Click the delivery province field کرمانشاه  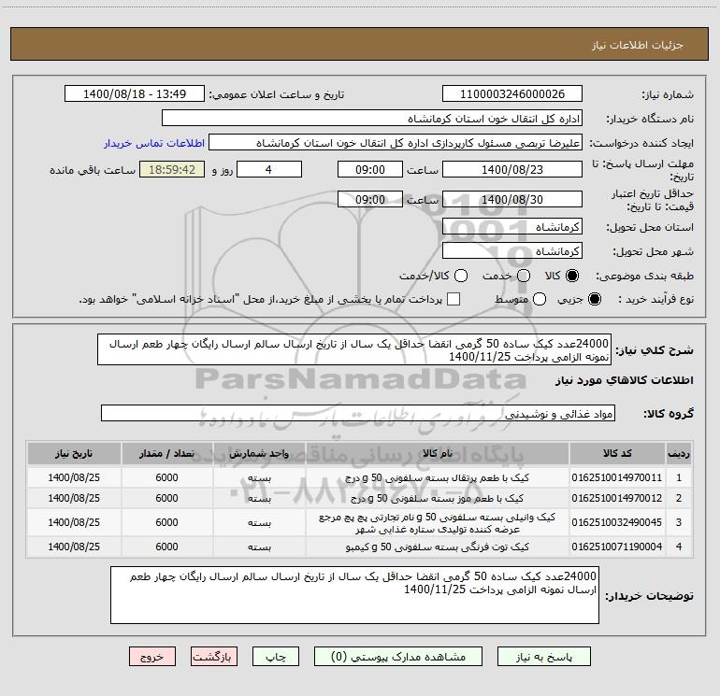pos(512,227)
